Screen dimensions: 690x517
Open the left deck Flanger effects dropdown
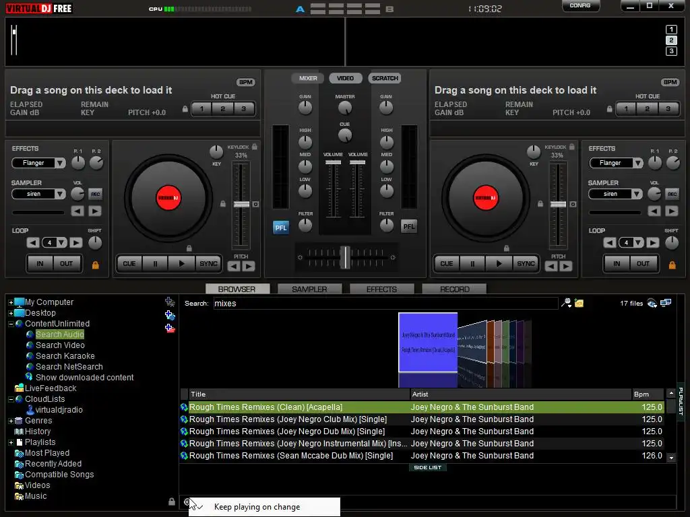(60, 163)
